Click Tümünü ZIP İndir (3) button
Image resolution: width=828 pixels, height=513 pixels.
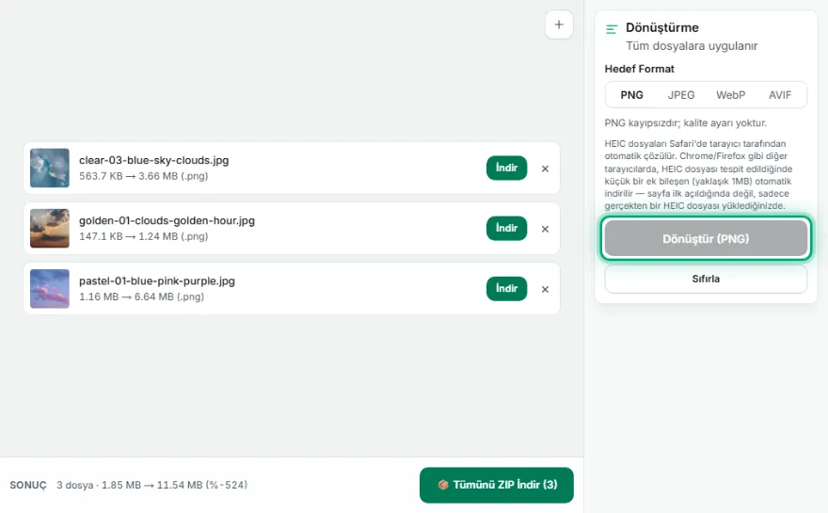coord(497,485)
